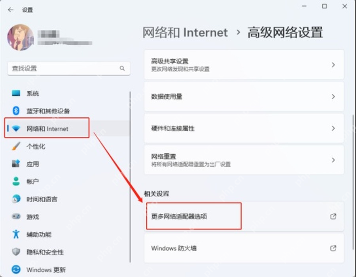Click external-link icon for 更多网络适配器选项

(333, 217)
